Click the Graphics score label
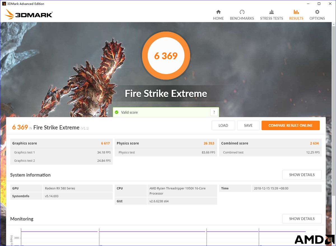Viewport: 336px width, 246px height. pyautogui.click(x=25, y=143)
